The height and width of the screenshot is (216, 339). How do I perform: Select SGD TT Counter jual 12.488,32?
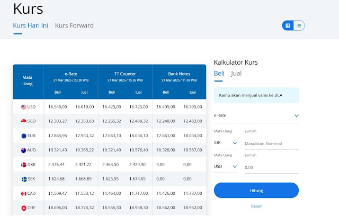(x=139, y=121)
